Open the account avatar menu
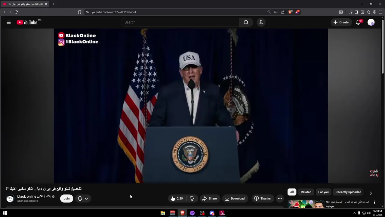The width and height of the screenshot is (385, 217). pos(371,22)
